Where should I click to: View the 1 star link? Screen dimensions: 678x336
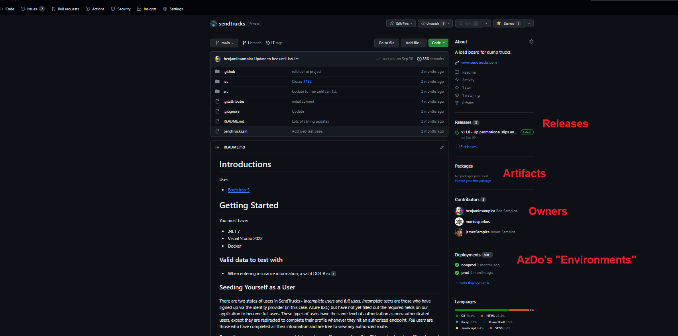coord(466,88)
